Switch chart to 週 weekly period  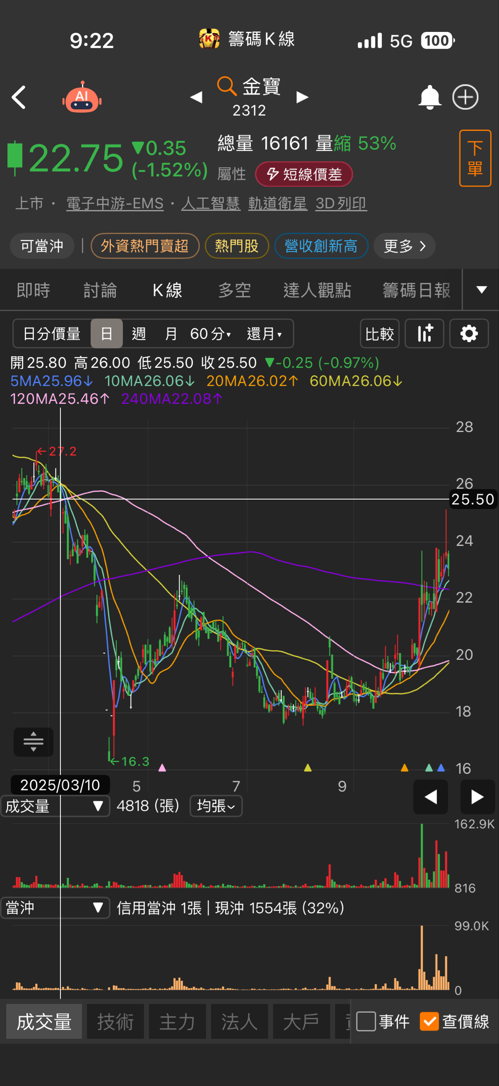tap(138, 334)
